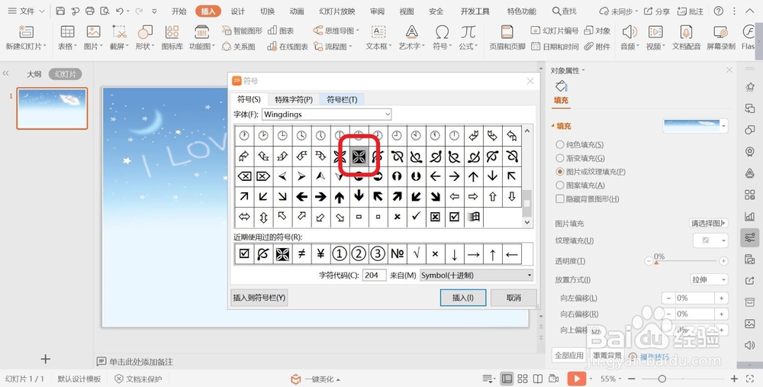This screenshot has height=387, width=763.
Task: Click the Video (视频) icon
Action: click(655, 32)
